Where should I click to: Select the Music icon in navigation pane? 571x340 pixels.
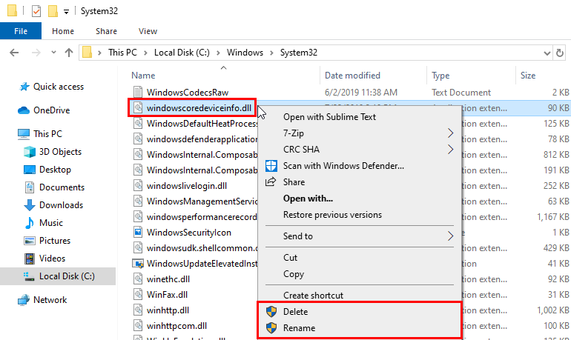click(x=29, y=223)
